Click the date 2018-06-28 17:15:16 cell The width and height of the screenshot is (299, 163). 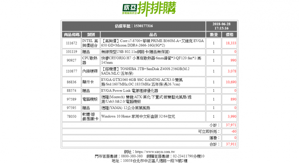(221, 26)
